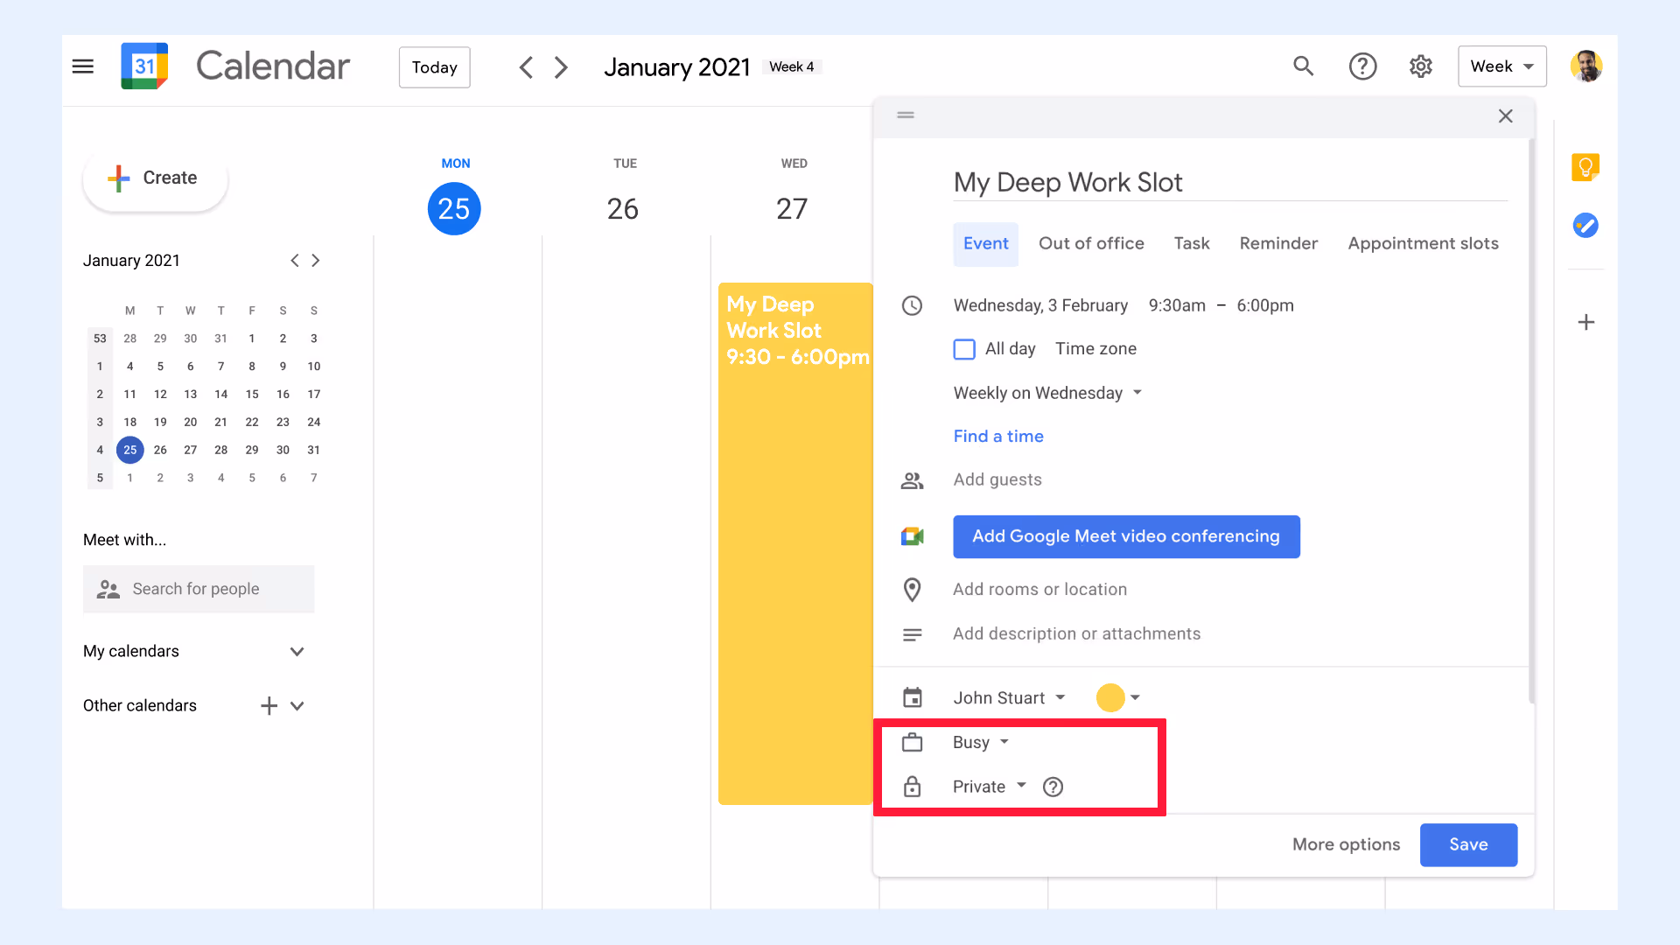Open Google Tasks side panel icon

(x=1585, y=226)
